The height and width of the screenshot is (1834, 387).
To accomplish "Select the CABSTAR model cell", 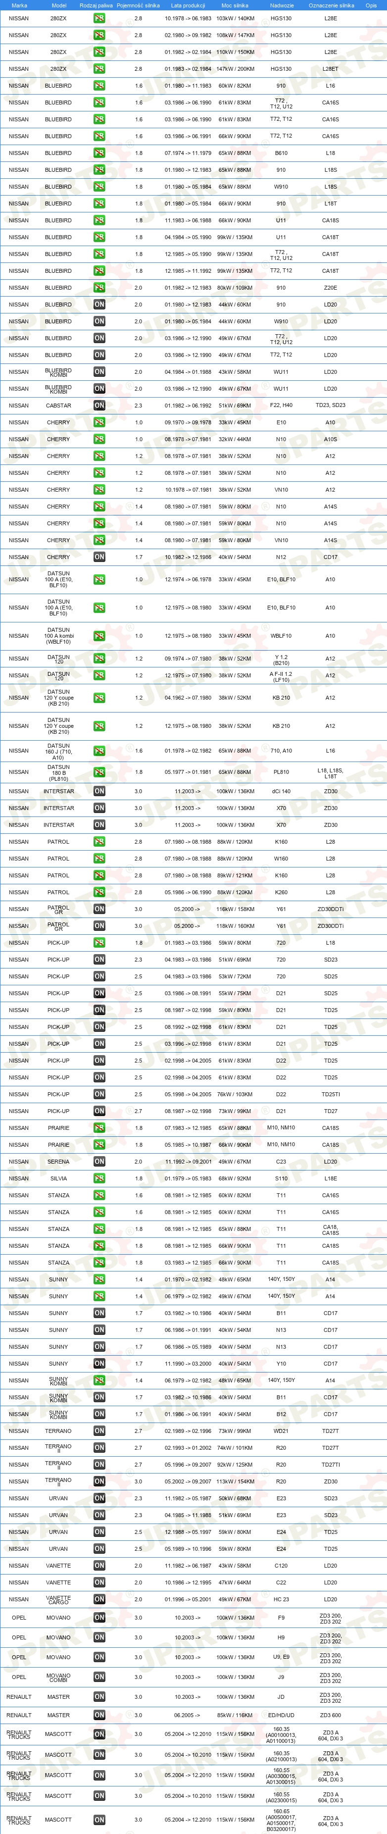I will 58,406.
